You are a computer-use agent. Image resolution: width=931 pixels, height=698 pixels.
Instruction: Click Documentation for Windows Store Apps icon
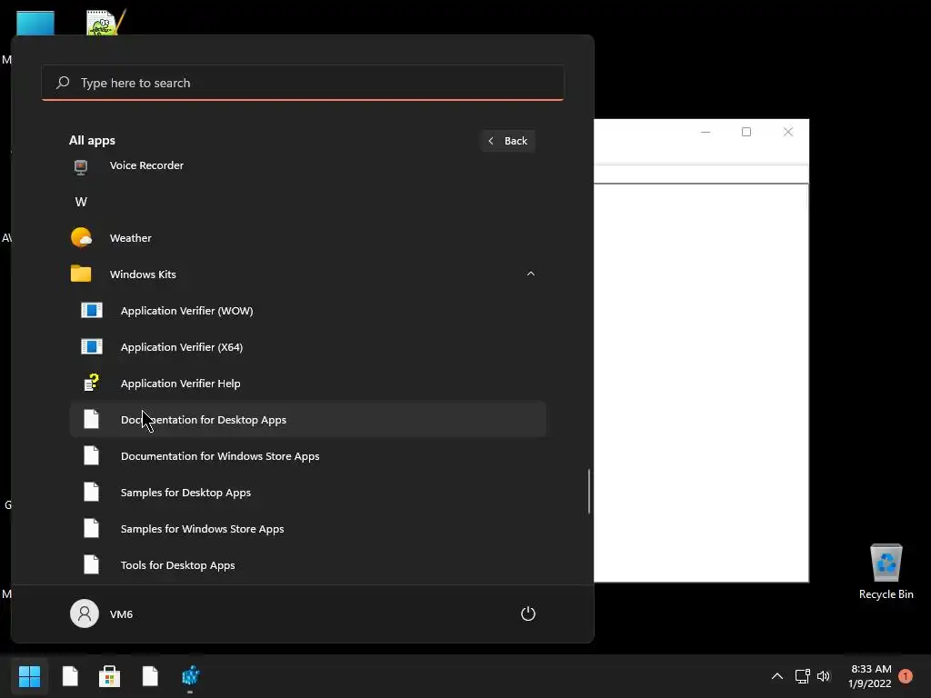[x=91, y=455]
